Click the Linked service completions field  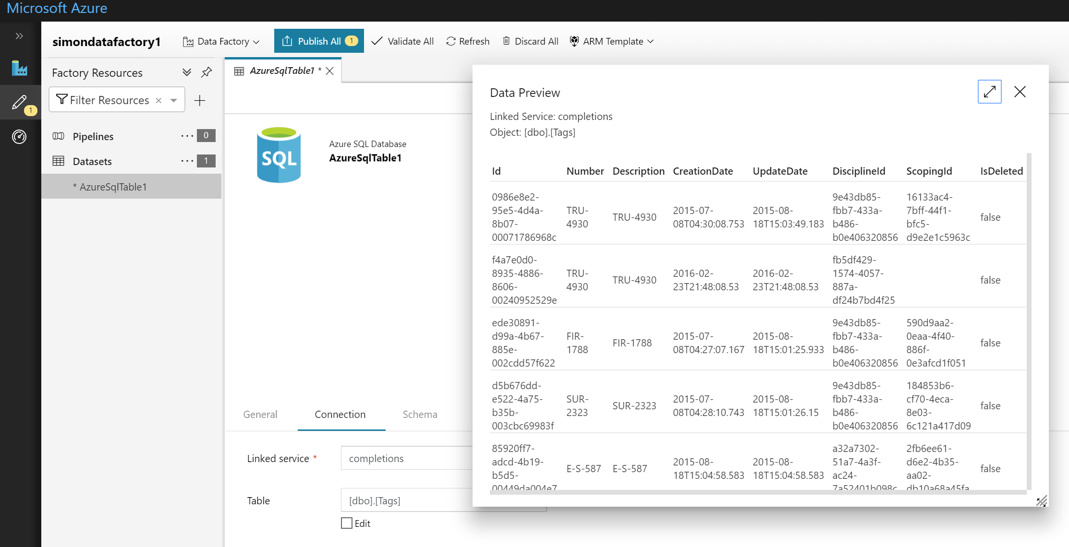tap(407, 458)
